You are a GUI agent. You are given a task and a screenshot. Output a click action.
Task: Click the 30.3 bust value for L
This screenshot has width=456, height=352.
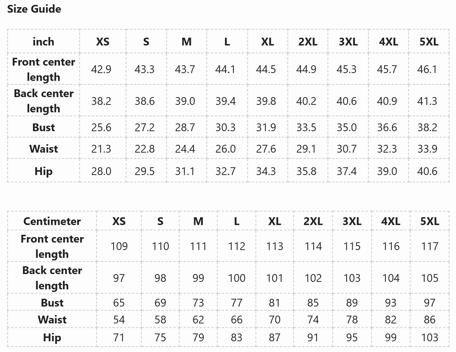pyautogui.click(x=225, y=127)
